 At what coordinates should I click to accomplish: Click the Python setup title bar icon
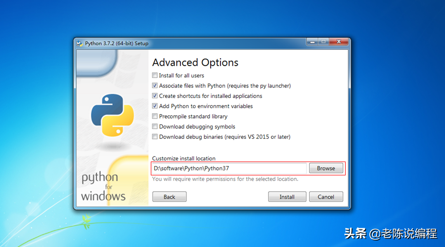point(80,43)
